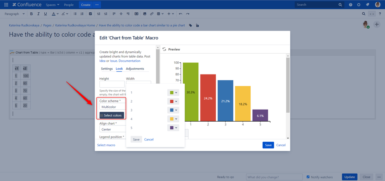
Task: Focus the Height input field
Action: click(112, 84)
